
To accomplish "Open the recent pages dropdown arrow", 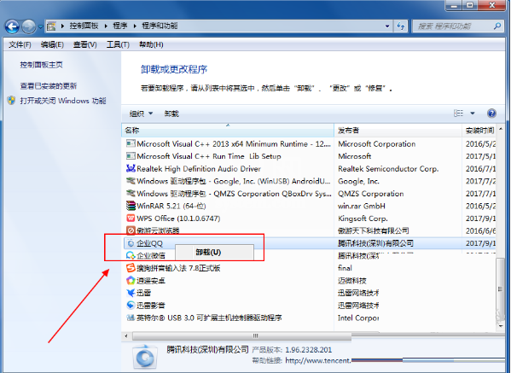I will (40, 26).
